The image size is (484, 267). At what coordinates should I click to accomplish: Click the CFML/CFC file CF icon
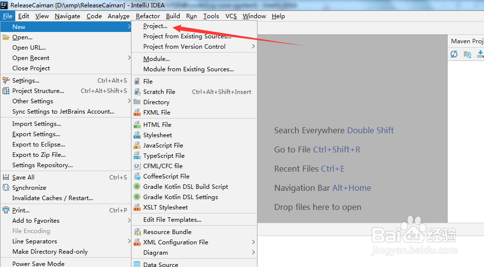[x=137, y=166]
